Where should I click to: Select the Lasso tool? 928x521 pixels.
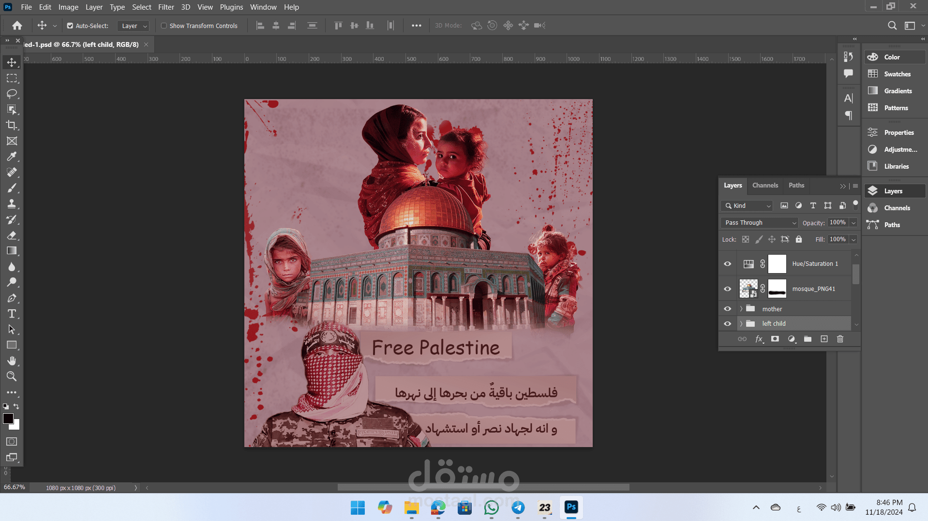pos(12,94)
